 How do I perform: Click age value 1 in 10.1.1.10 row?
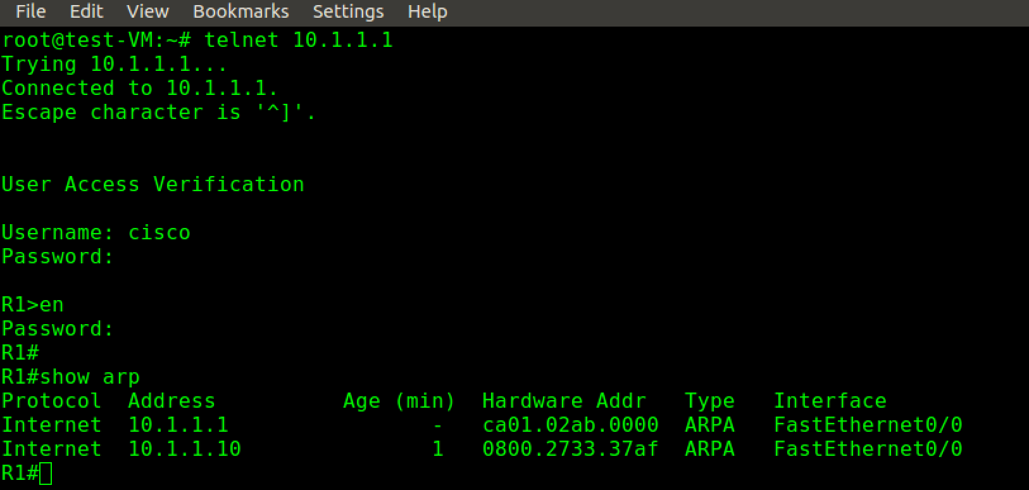point(437,449)
